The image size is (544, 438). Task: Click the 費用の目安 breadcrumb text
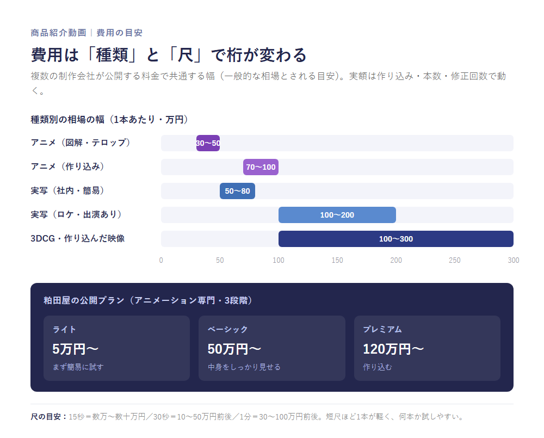click(119, 33)
